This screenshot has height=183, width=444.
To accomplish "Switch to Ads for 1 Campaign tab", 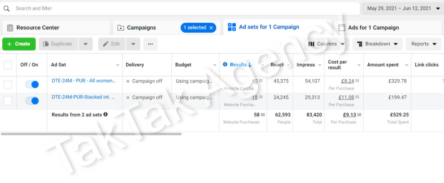I will pyautogui.click(x=373, y=28).
